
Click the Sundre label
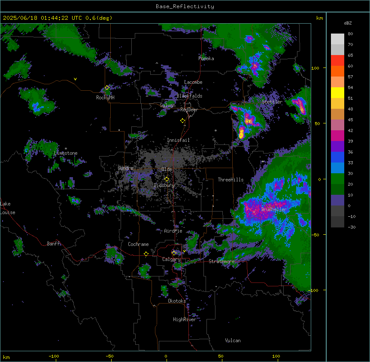pos(125,168)
